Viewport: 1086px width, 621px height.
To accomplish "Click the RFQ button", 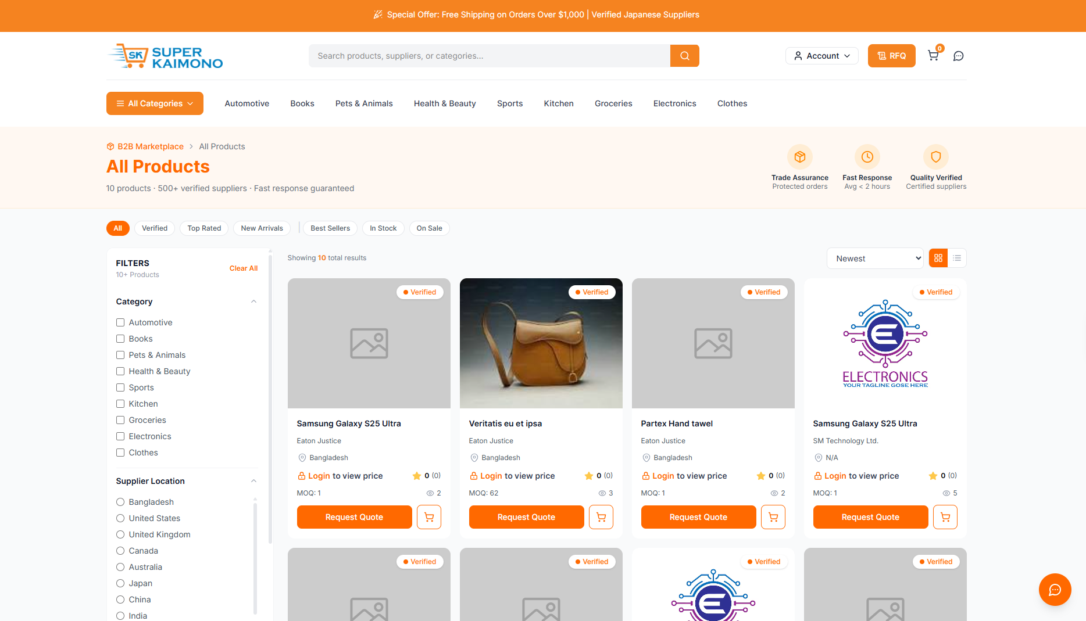I will [891, 56].
